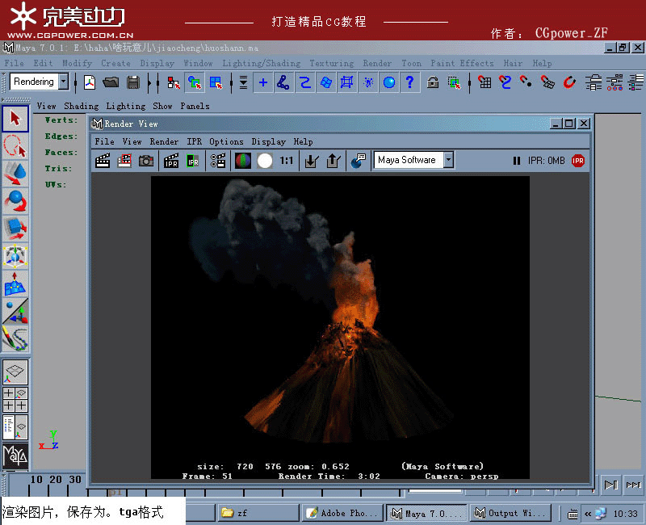Start an IPR render from Render View toolbar
This screenshot has height=525, width=646.
(170, 160)
